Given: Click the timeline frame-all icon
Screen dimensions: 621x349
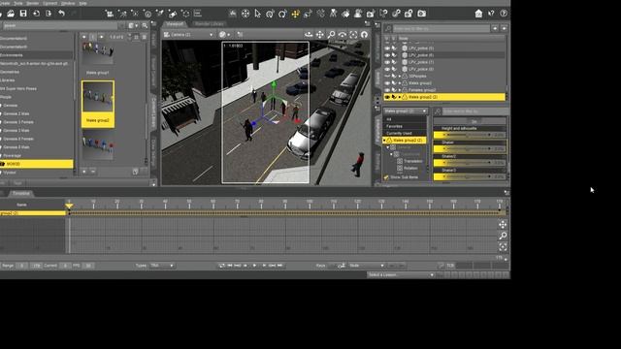Looking at the screenshot, I should [503, 247].
